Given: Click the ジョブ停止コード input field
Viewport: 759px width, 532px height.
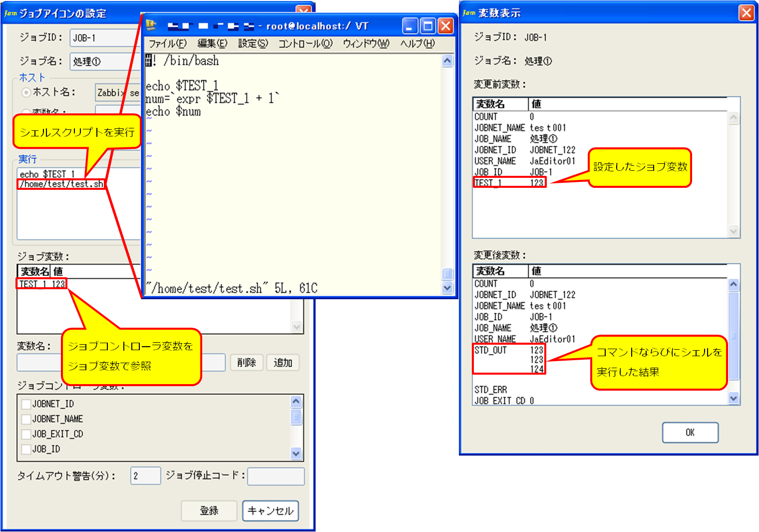Looking at the screenshot, I should pos(276,476).
